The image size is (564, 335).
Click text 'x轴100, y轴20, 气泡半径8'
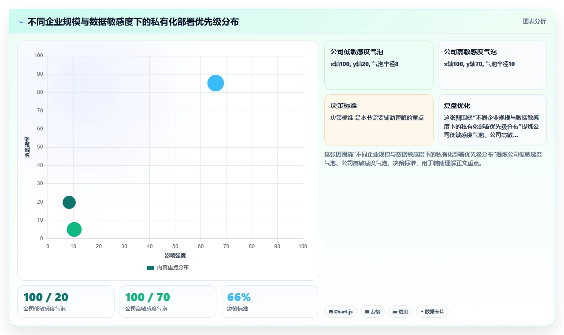click(364, 64)
